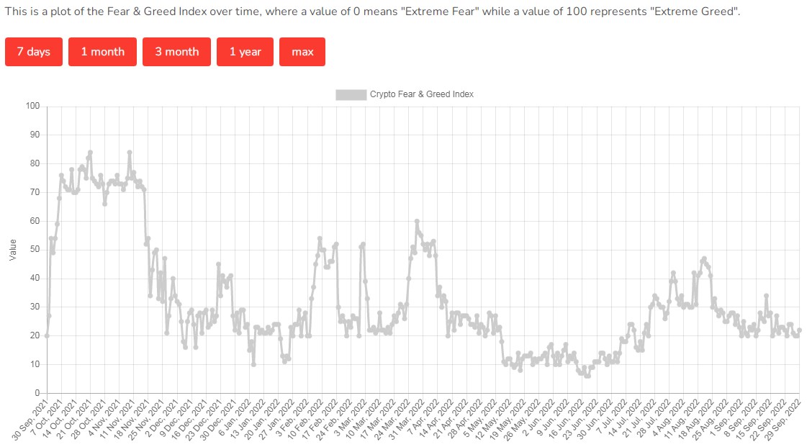Click the y-axis label '60'

[x=35, y=221]
